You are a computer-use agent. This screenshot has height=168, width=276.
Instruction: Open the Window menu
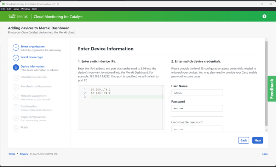(x=25, y=9)
